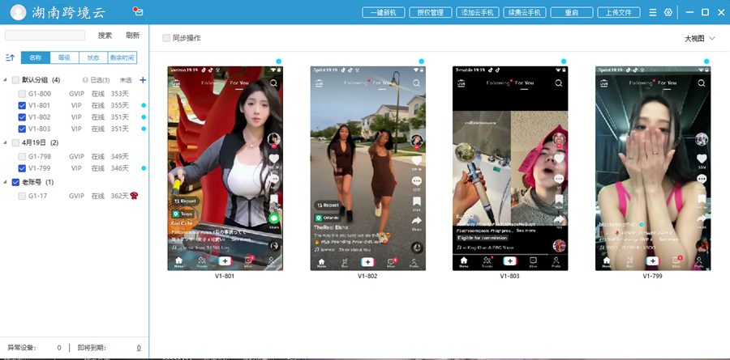Open the mail notification icon
Viewport: 730px width, 360px height.
pyautogui.click(x=137, y=12)
